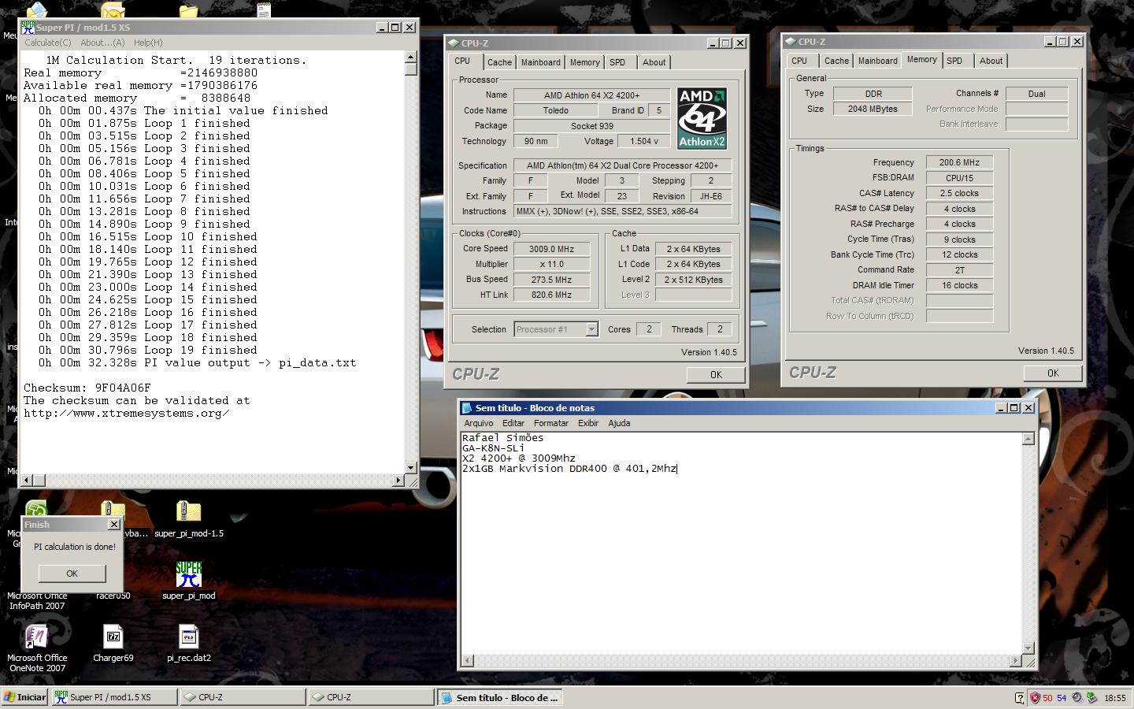1134x709 pixels.
Task: Click the AMD Athlon 64 X2 logo in CPU-Z
Action: pos(702,118)
